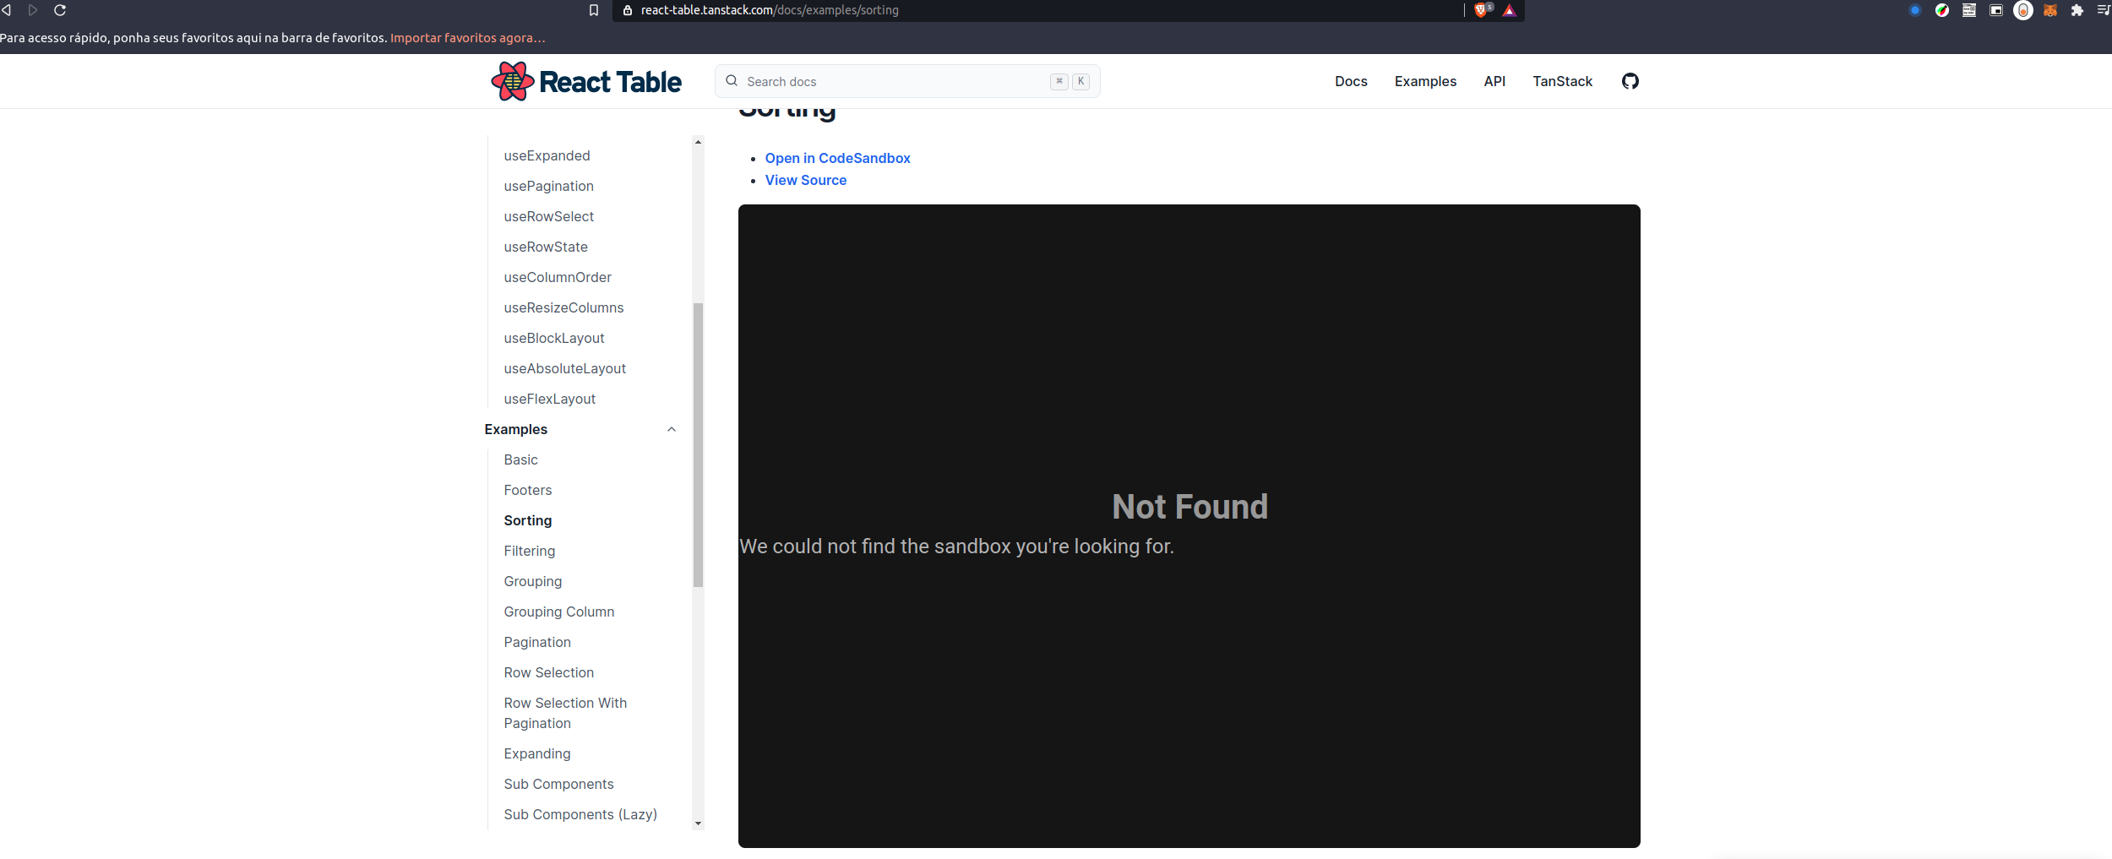Collapse the Examples section chevron
This screenshot has width=2112, height=859.
pyautogui.click(x=672, y=429)
